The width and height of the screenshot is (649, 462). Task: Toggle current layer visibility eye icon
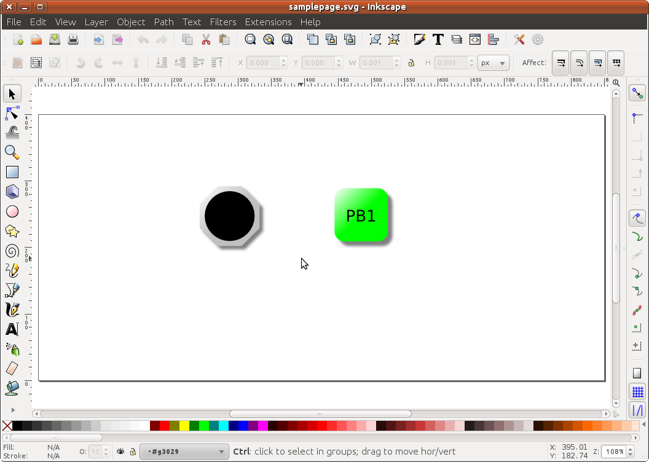pos(121,452)
